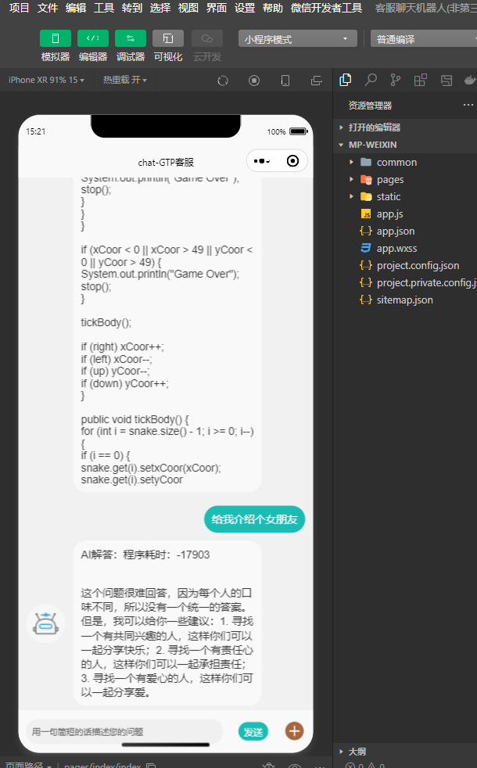Open the iPhone XR device selector dropdown

46,80
